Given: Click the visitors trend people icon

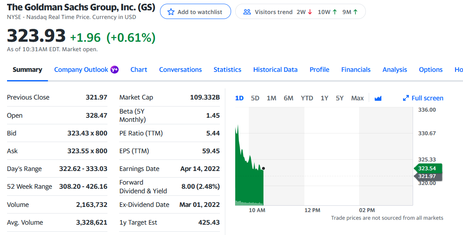Looking at the screenshot, I should tap(247, 12).
